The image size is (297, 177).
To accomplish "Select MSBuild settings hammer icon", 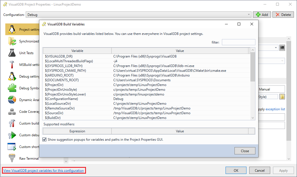I will coord(12,64).
